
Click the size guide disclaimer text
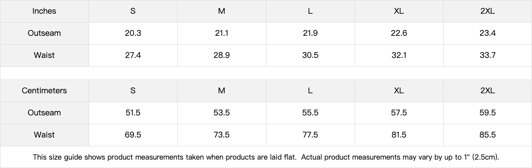coord(266,157)
